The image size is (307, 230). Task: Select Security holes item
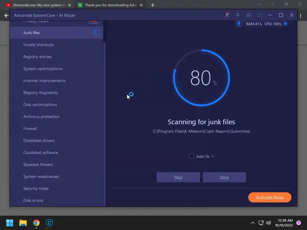pos(56,189)
